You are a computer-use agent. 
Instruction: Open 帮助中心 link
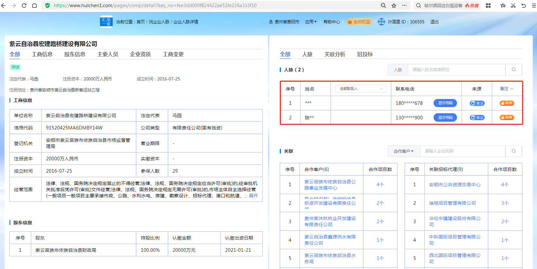pos(332,22)
